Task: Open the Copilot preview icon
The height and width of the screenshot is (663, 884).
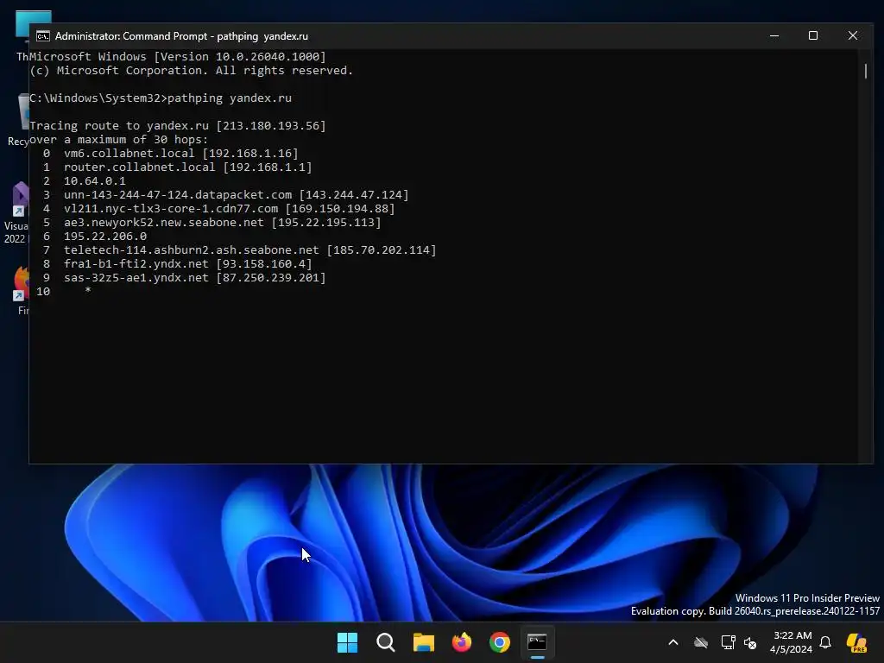Action: coord(856,642)
